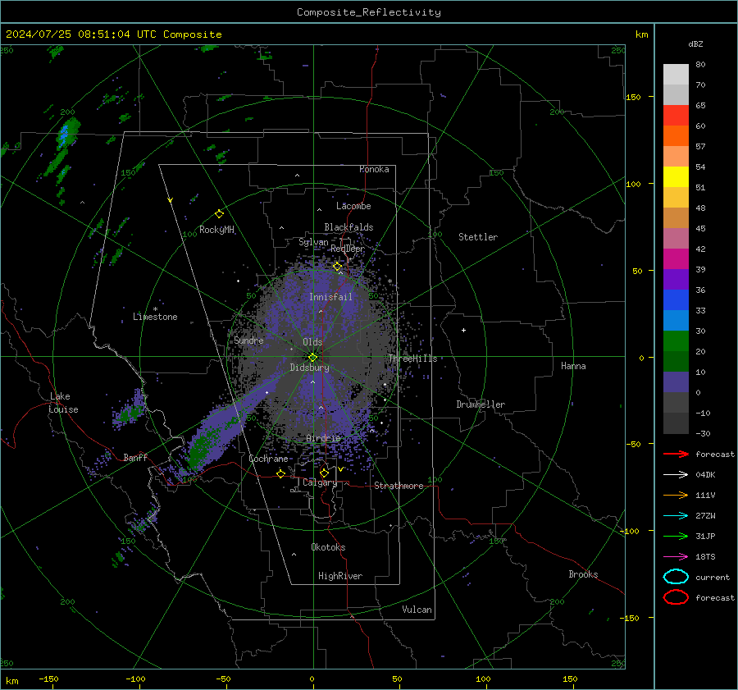Click the red forecast arrow icon
This screenshot has height=690, width=738.
pos(676,454)
